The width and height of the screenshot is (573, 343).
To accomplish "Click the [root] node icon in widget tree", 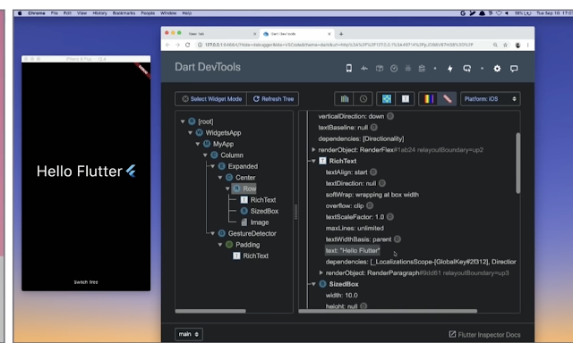I will point(192,121).
